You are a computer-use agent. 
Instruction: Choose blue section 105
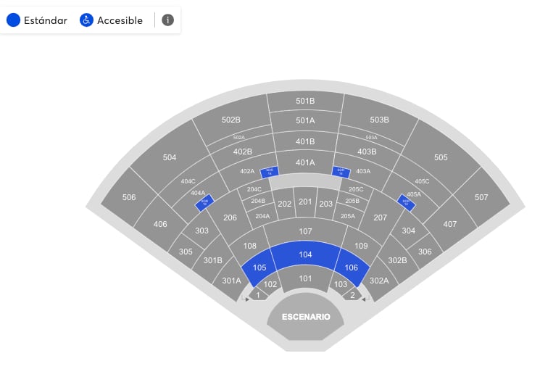click(x=259, y=268)
